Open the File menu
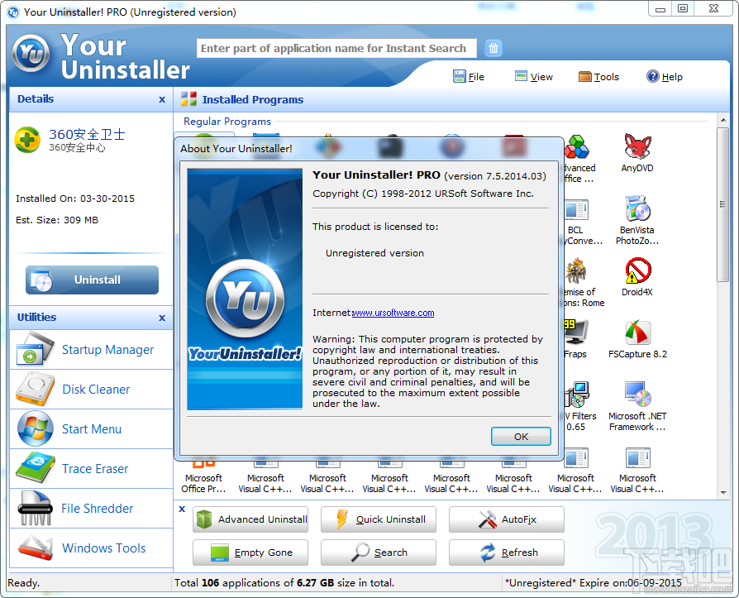Screen dimensions: 739x598 [469, 76]
